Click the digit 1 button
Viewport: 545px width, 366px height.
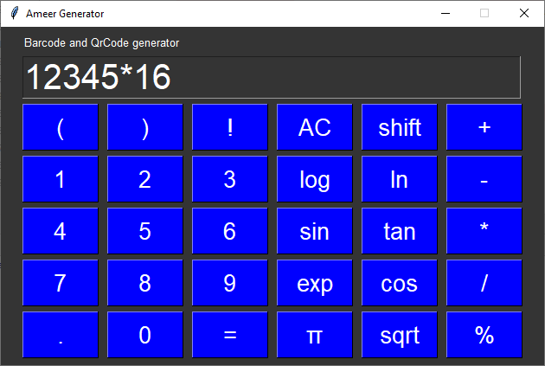(61, 179)
